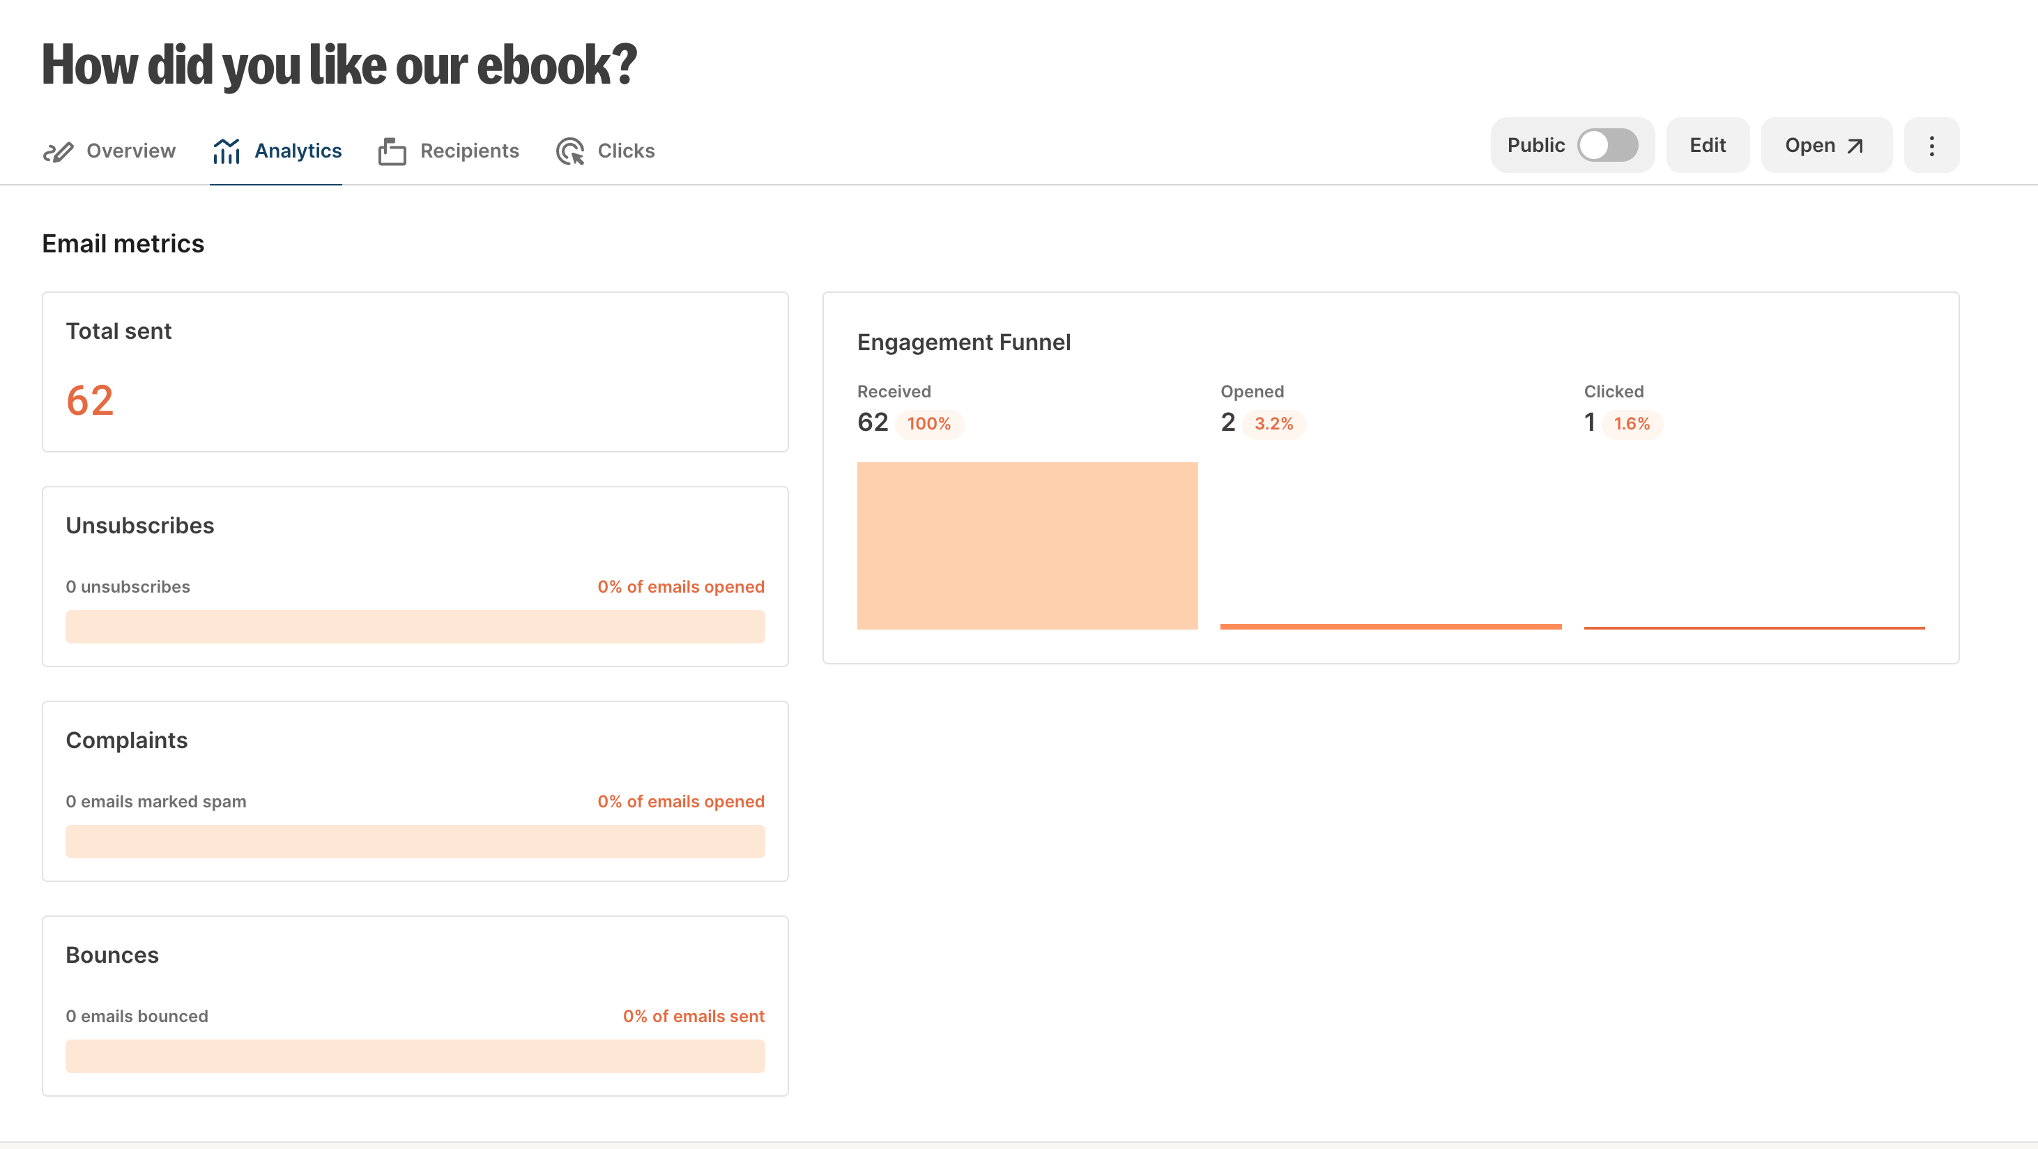Switch to the Recipients tab

point(449,151)
